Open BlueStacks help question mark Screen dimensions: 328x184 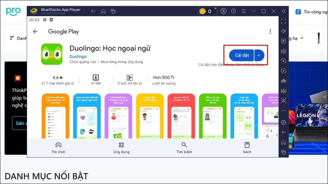coord(233,11)
